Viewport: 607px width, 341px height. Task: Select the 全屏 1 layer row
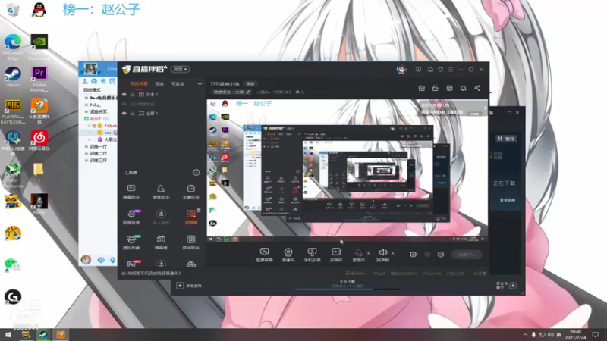click(162, 113)
